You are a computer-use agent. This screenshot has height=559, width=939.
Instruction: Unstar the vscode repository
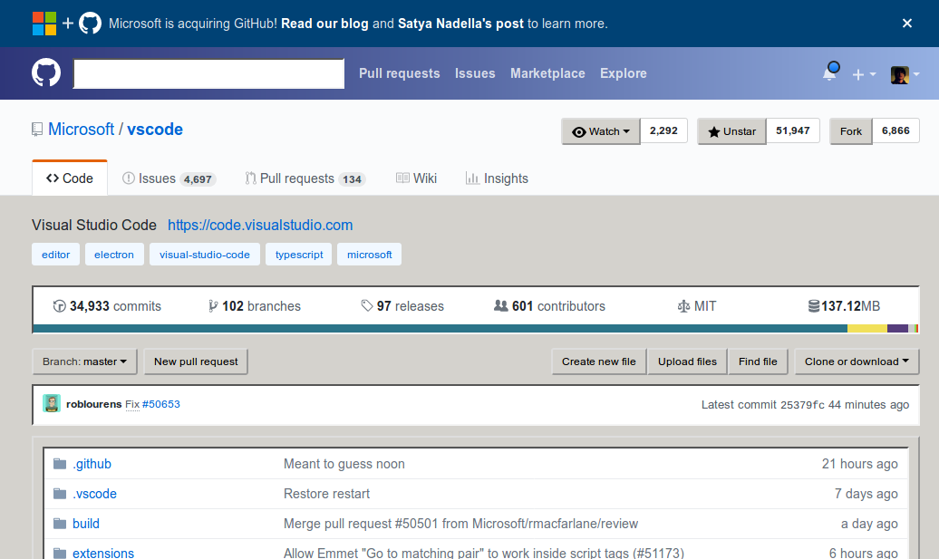(x=731, y=130)
